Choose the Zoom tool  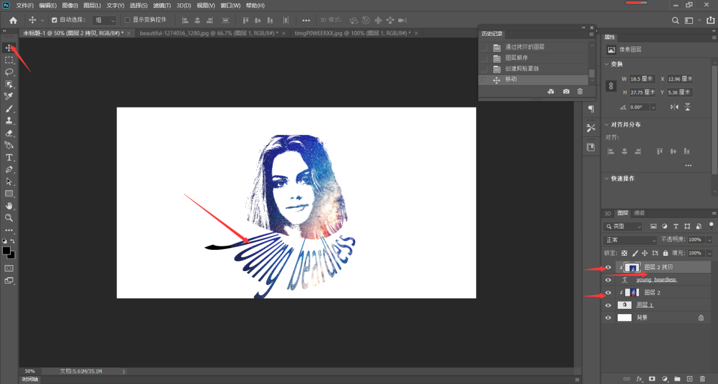coord(9,218)
